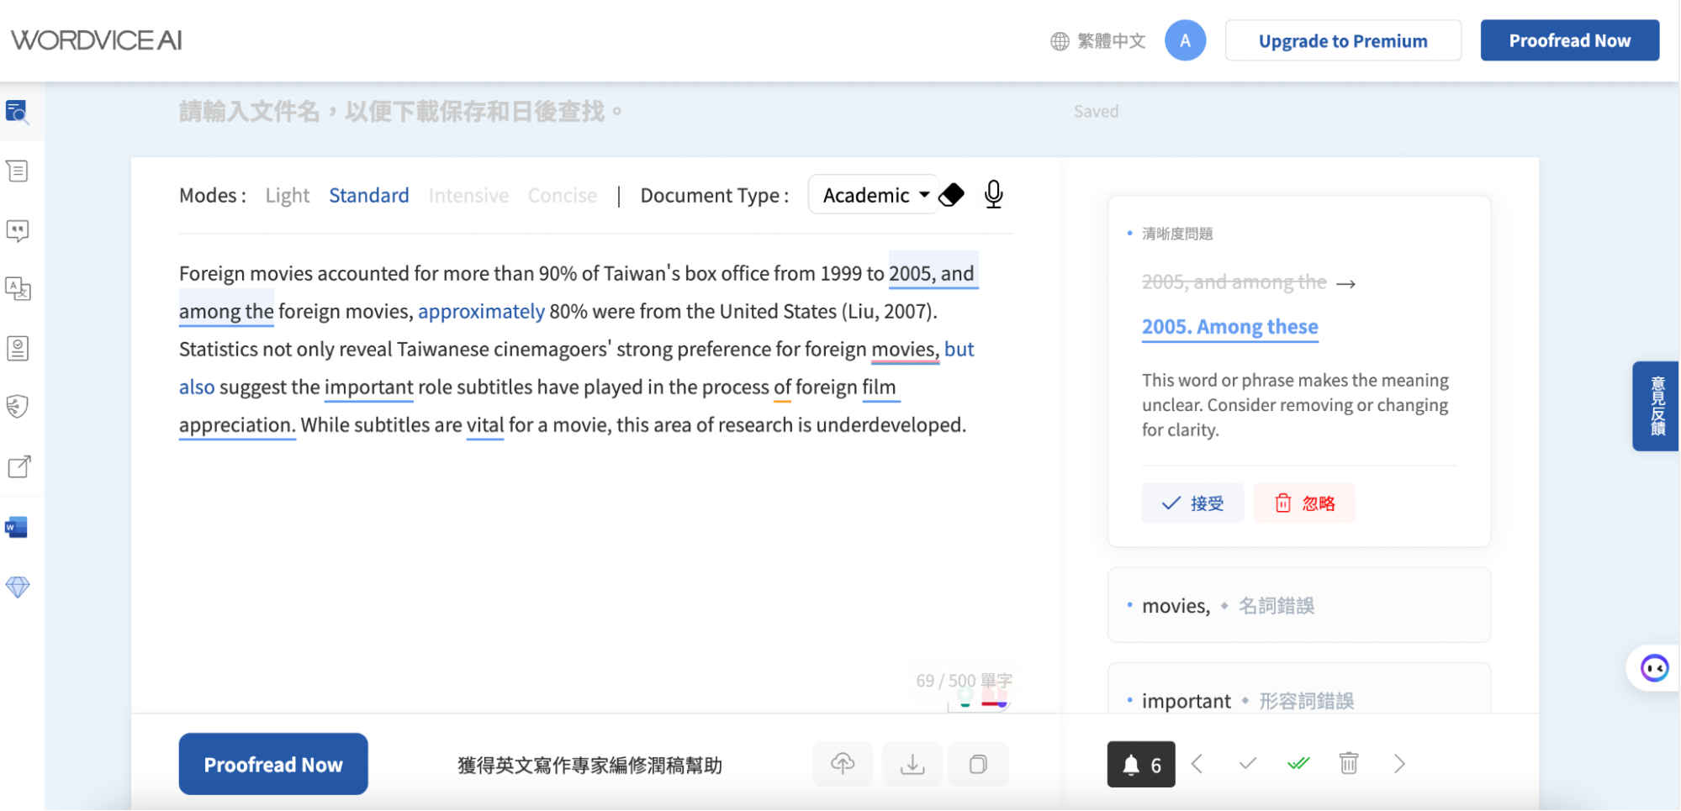1681x811 pixels.
Task: Open notifications bell showing 6 alerts
Action: 1140,764
